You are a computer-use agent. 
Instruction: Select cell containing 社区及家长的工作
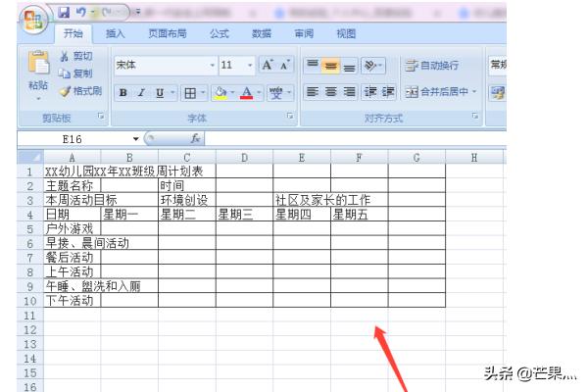click(302, 200)
